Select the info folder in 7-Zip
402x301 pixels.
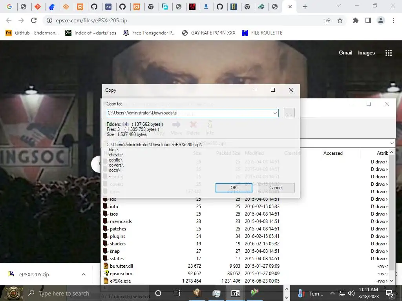(114, 206)
